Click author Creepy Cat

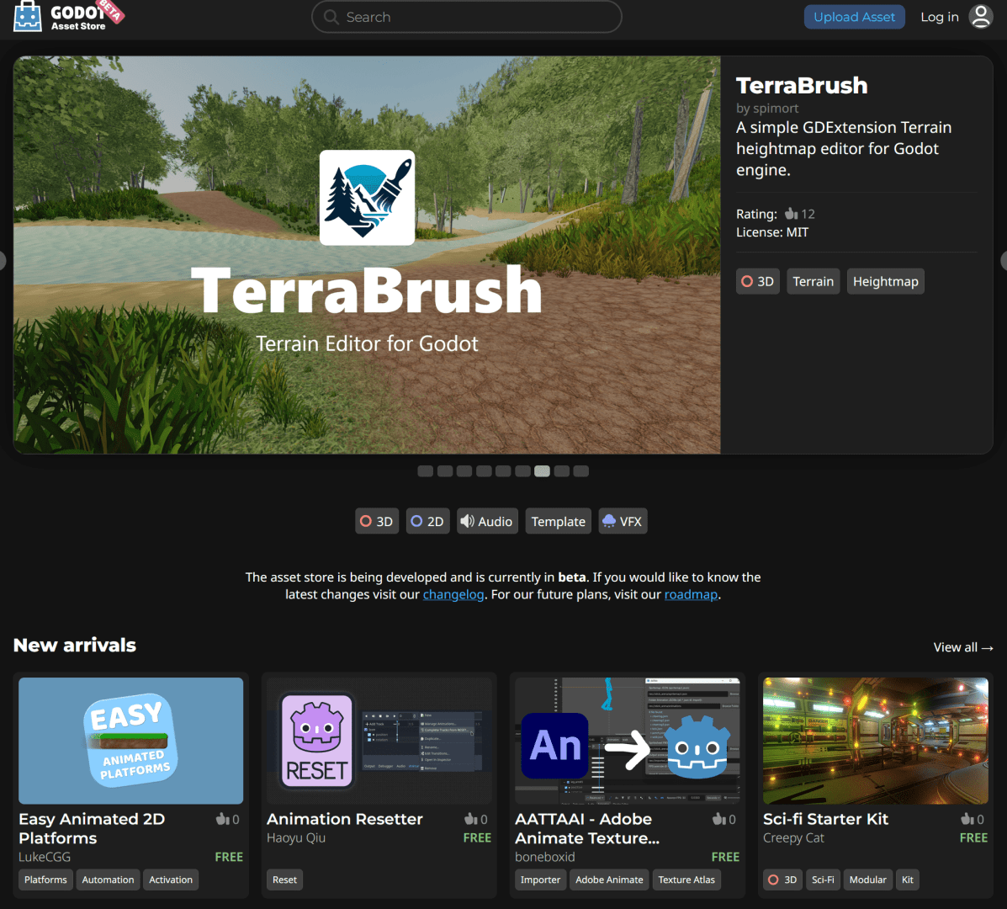point(793,837)
